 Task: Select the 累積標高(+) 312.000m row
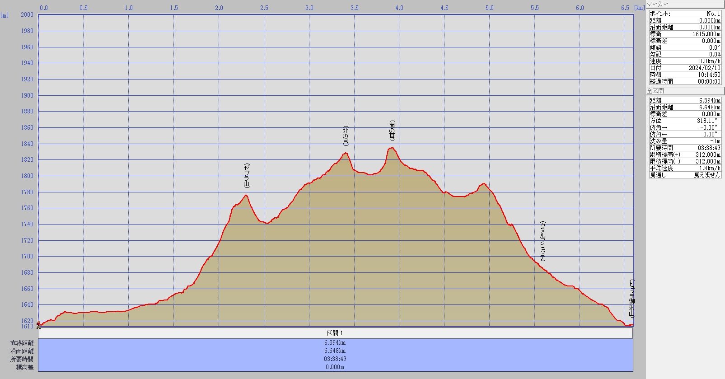pos(685,154)
